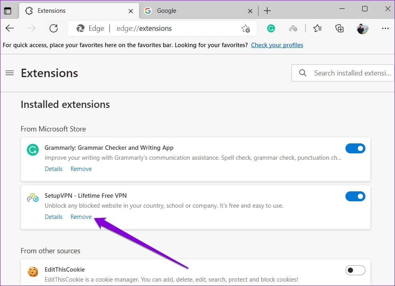
Task: Open Settings and more ellipsis menu
Action: pyautogui.click(x=385, y=28)
